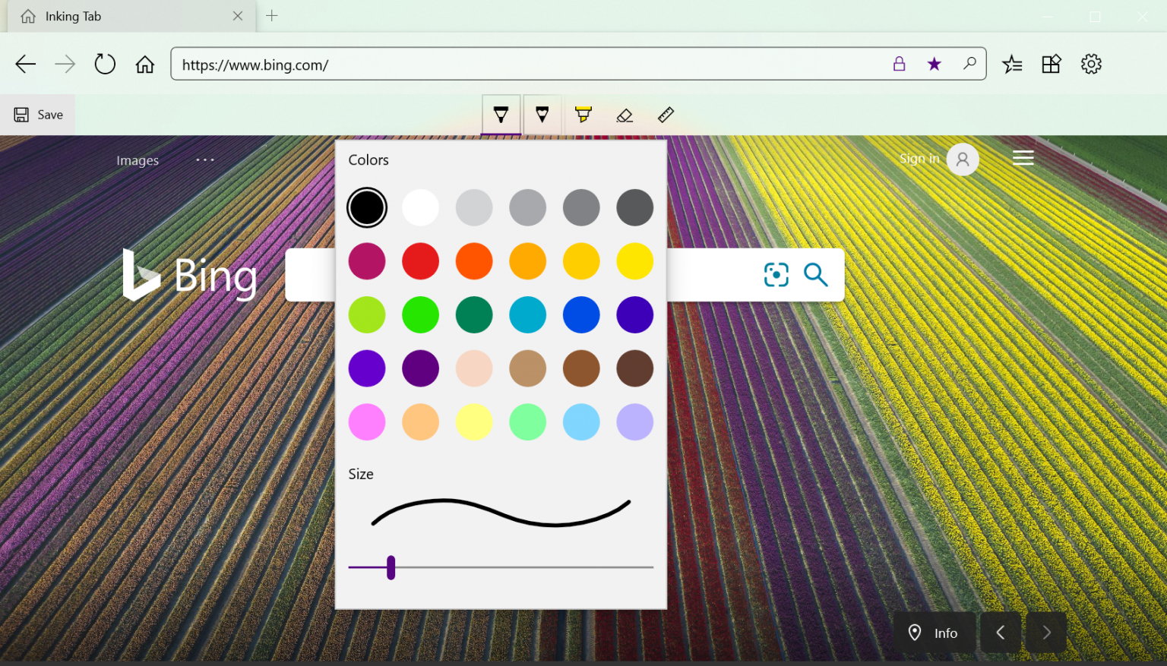The width and height of the screenshot is (1167, 666).
Task: Click the Save button
Action: pos(39,115)
